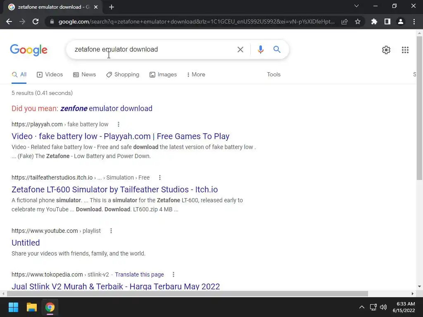Viewport: 423px width, 317px height.
Task: Show hidden tray icons chevron
Action: [362, 307]
